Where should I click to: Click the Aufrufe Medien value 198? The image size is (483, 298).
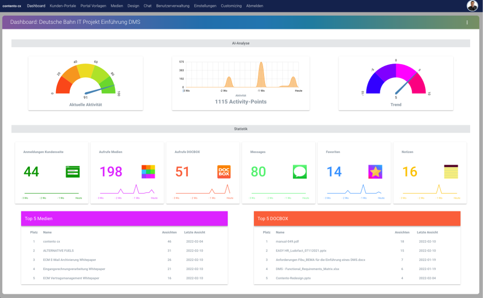coord(111,171)
